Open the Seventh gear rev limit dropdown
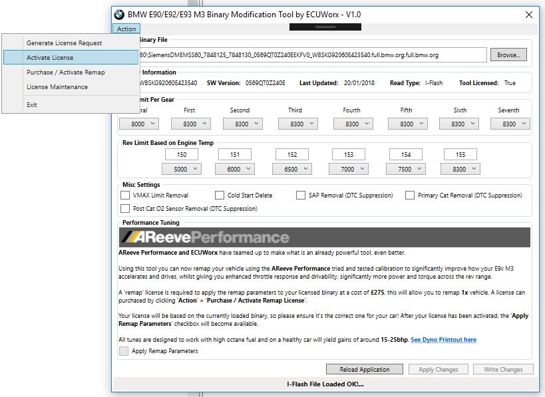The width and height of the screenshot is (545, 397). click(x=510, y=124)
